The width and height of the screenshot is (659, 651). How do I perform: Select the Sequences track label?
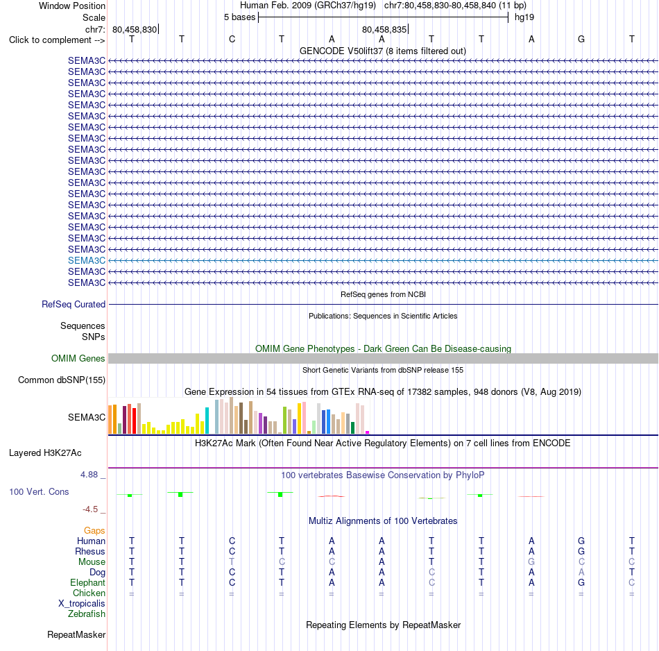pyautogui.click(x=83, y=326)
